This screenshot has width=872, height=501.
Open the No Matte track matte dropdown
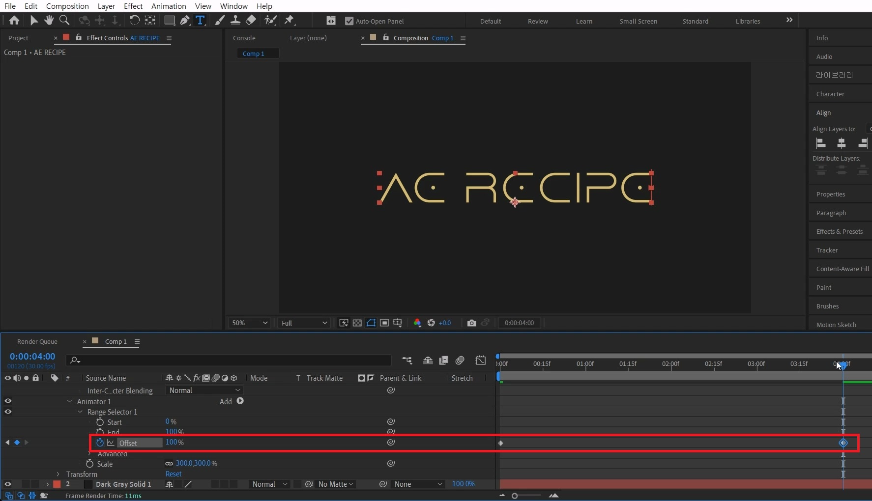pos(336,484)
